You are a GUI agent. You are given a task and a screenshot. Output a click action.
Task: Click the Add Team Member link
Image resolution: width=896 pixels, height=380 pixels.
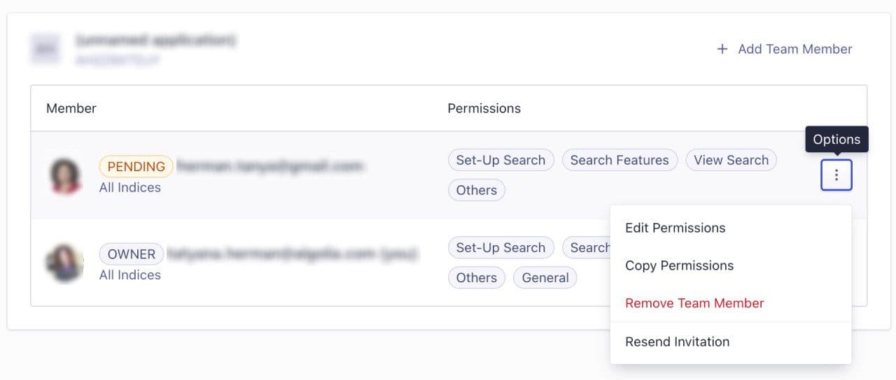pyautogui.click(x=784, y=49)
